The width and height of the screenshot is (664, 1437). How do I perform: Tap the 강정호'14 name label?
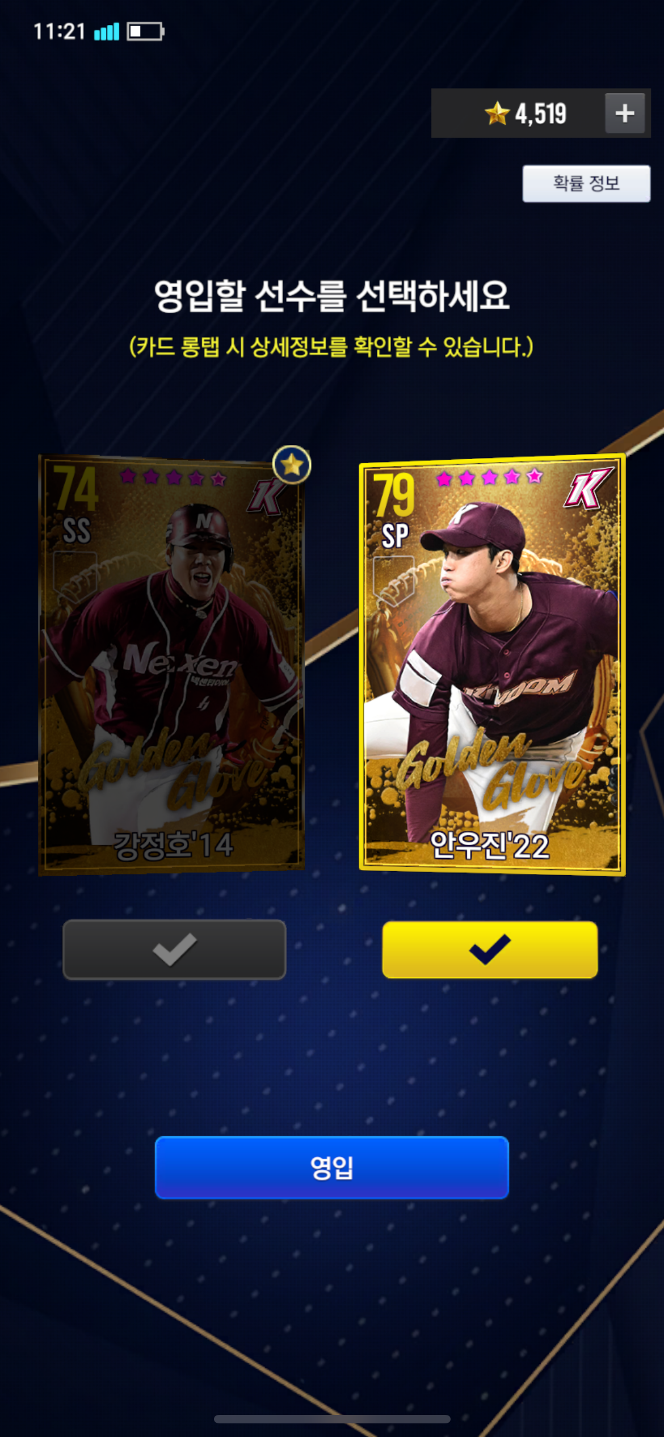coord(174,844)
